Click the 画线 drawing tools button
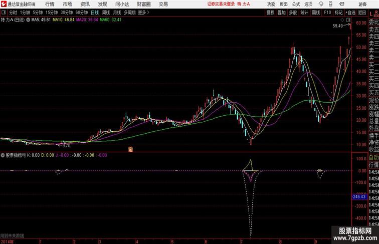 [316, 13]
